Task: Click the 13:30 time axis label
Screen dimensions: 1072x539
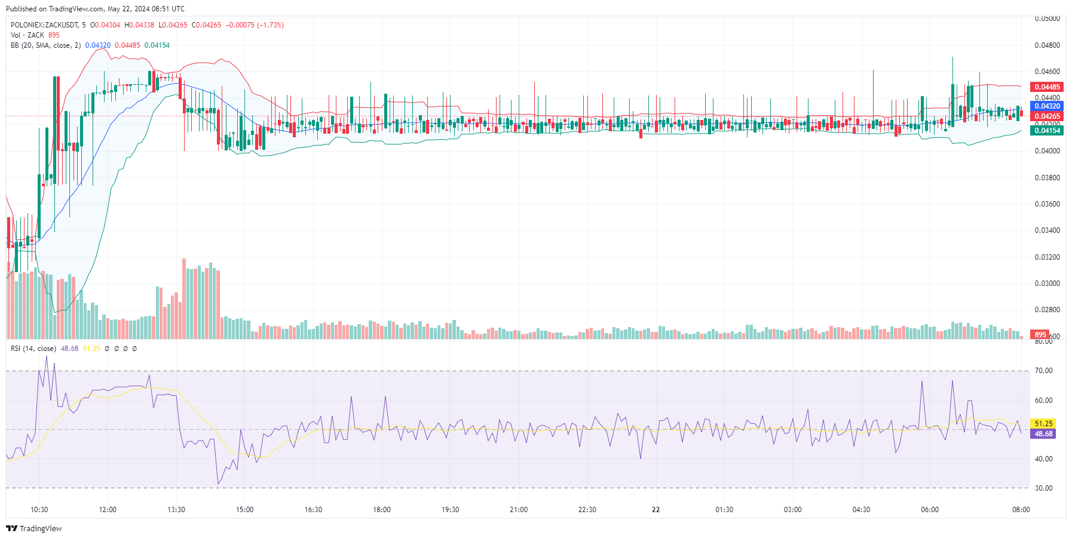Action: point(176,510)
